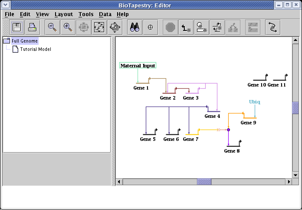The width and height of the screenshot is (302, 210).
Task: Click the add gene tool icon
Action: click(x=202, y=27)
